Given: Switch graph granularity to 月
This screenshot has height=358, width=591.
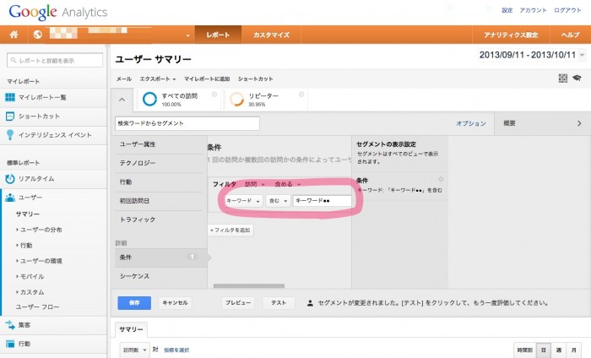Looking at the screenshot, I should pos(573,350).
